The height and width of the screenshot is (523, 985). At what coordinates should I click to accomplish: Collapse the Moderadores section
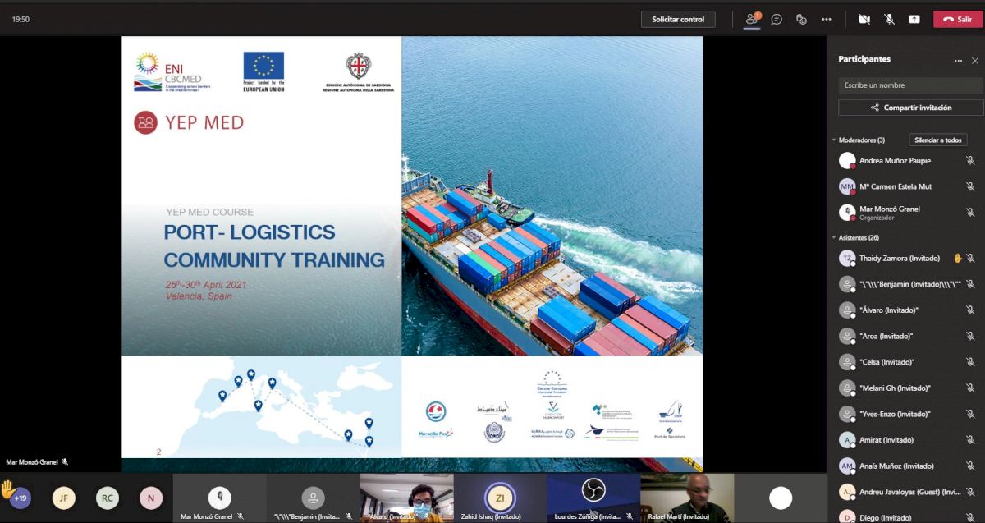point(834,140)
